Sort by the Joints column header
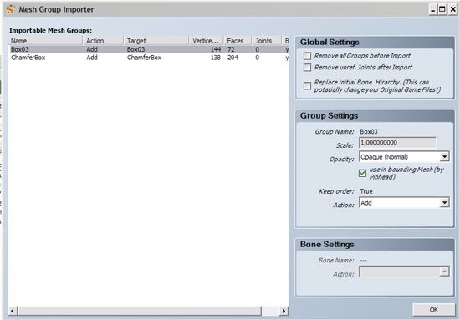 point(266,41)
